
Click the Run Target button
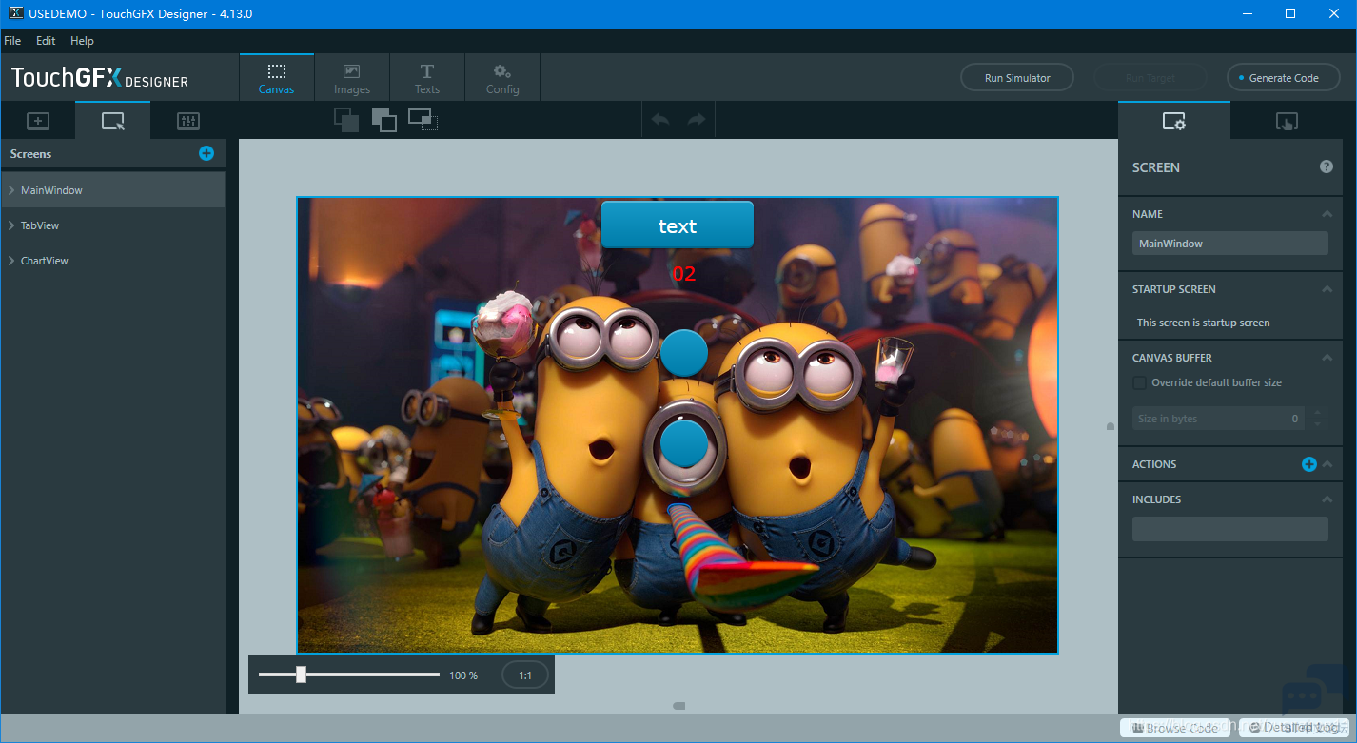pyautogui.click(x=1150, y=78)
